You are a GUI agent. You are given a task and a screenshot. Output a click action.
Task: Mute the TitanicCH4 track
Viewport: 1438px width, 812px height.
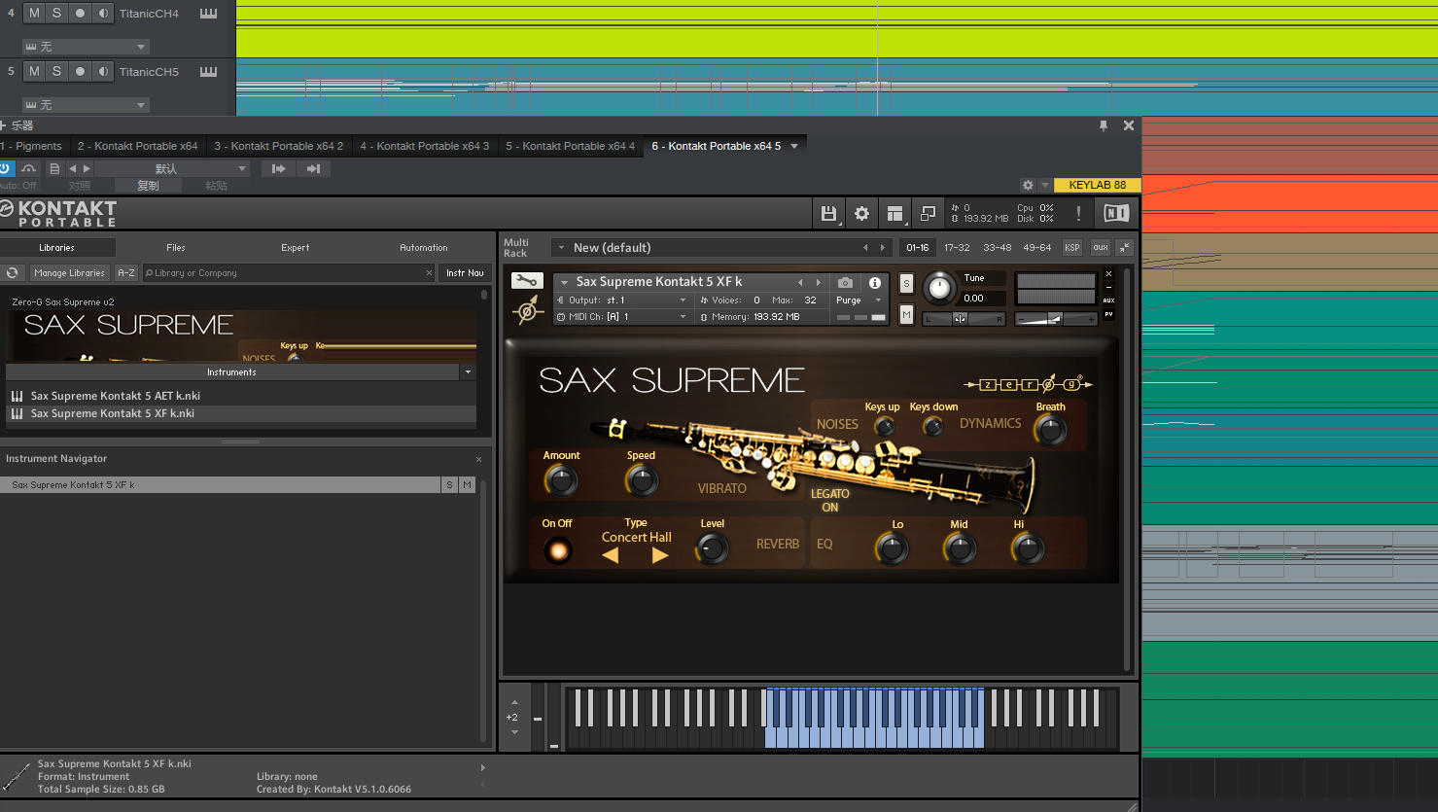(34, 14)
